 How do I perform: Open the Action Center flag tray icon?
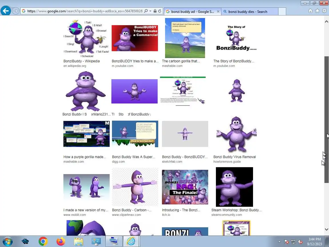[x=286, y=242]
